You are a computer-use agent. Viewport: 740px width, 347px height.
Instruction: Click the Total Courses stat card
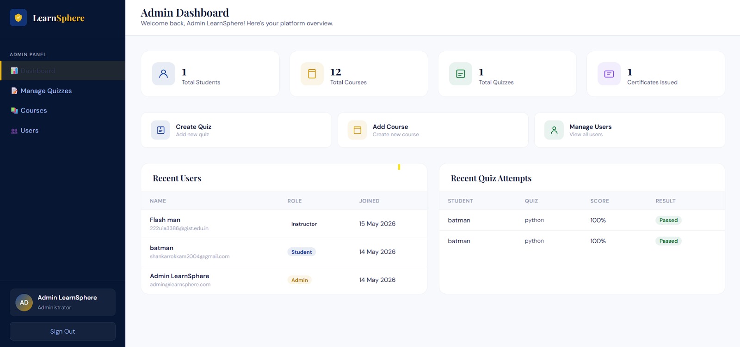click(x=358, y=74)
